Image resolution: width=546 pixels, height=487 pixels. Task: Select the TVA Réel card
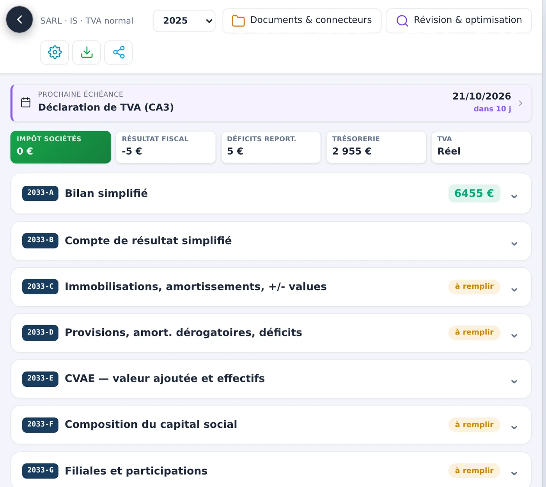[x=481, y=147]
